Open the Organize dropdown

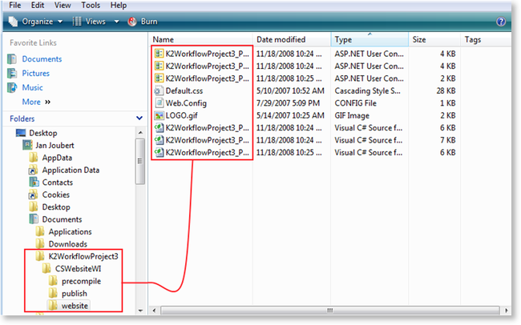point(42,22)
